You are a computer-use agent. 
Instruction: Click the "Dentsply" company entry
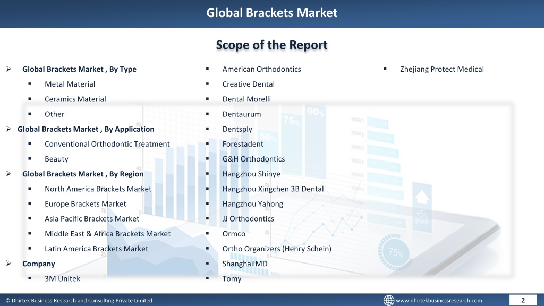coord(237,129)
